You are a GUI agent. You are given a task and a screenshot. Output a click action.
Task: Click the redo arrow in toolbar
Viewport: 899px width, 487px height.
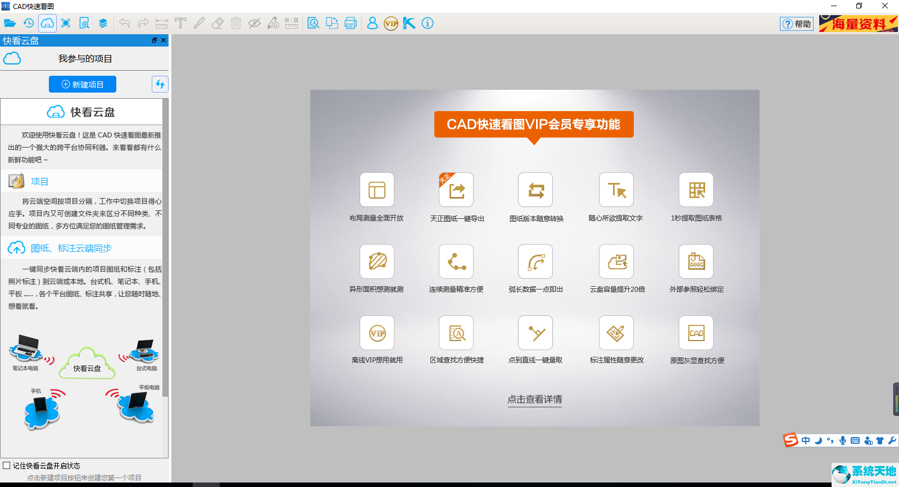coord(143,24)
